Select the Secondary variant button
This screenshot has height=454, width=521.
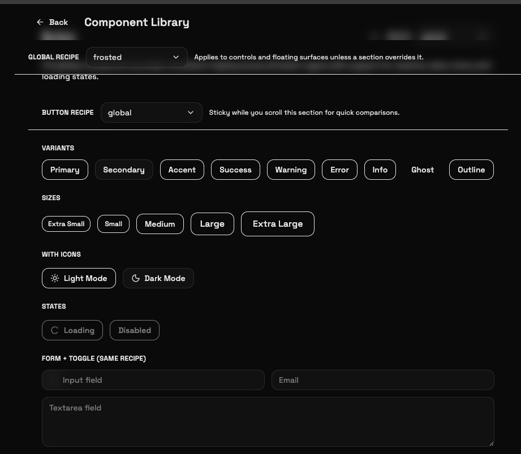[x=124, y=170]
